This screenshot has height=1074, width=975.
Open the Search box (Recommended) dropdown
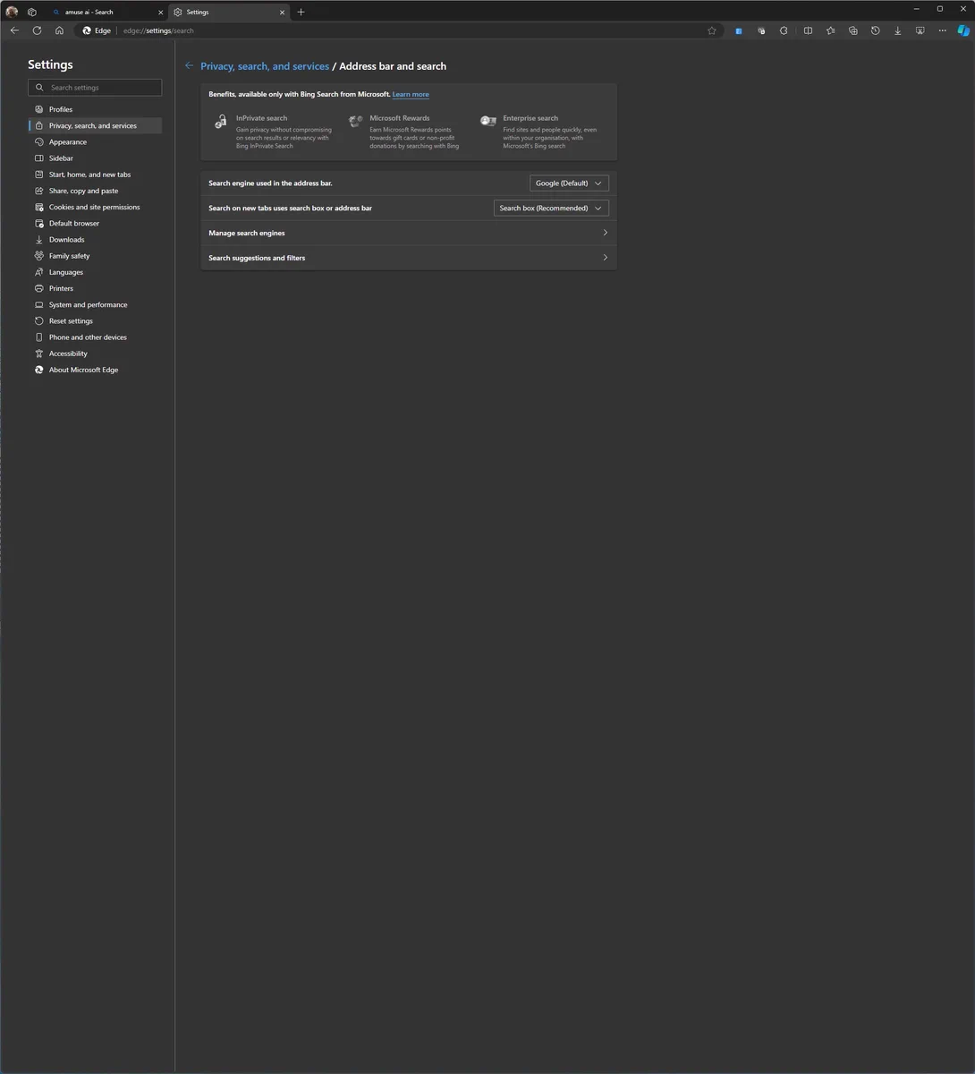coord(551,208)
